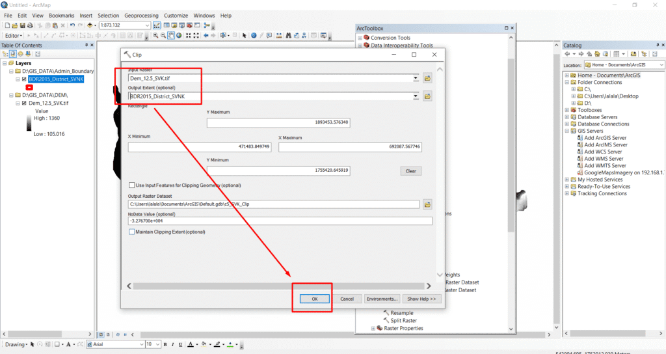This screenshot has width=666, height=354.
Task: Click the line color pen swatch
Action: click(217, 344)
